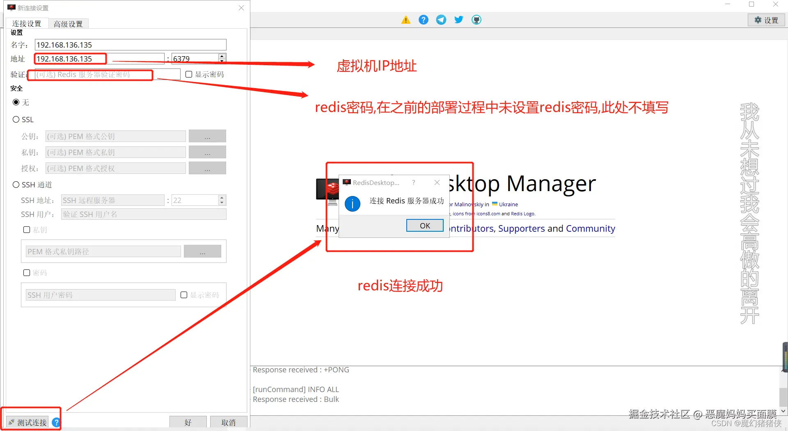Open the GitHub icon in toolbar
Viewport: 788px width, 431px height.
(x=476, y=20)
